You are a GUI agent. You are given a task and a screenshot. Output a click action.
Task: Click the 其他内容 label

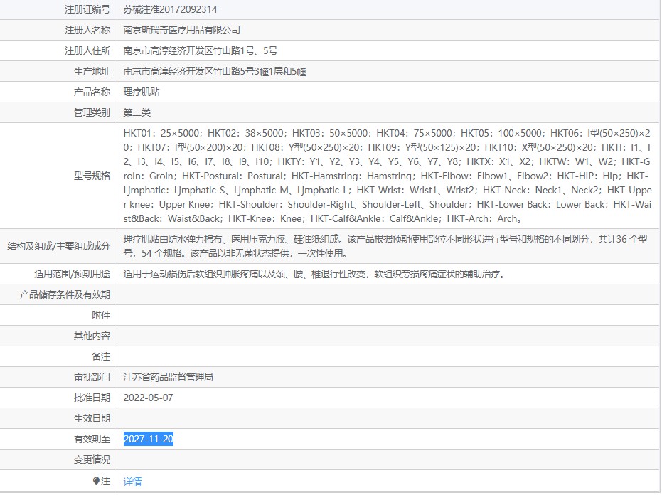[92, 336]
